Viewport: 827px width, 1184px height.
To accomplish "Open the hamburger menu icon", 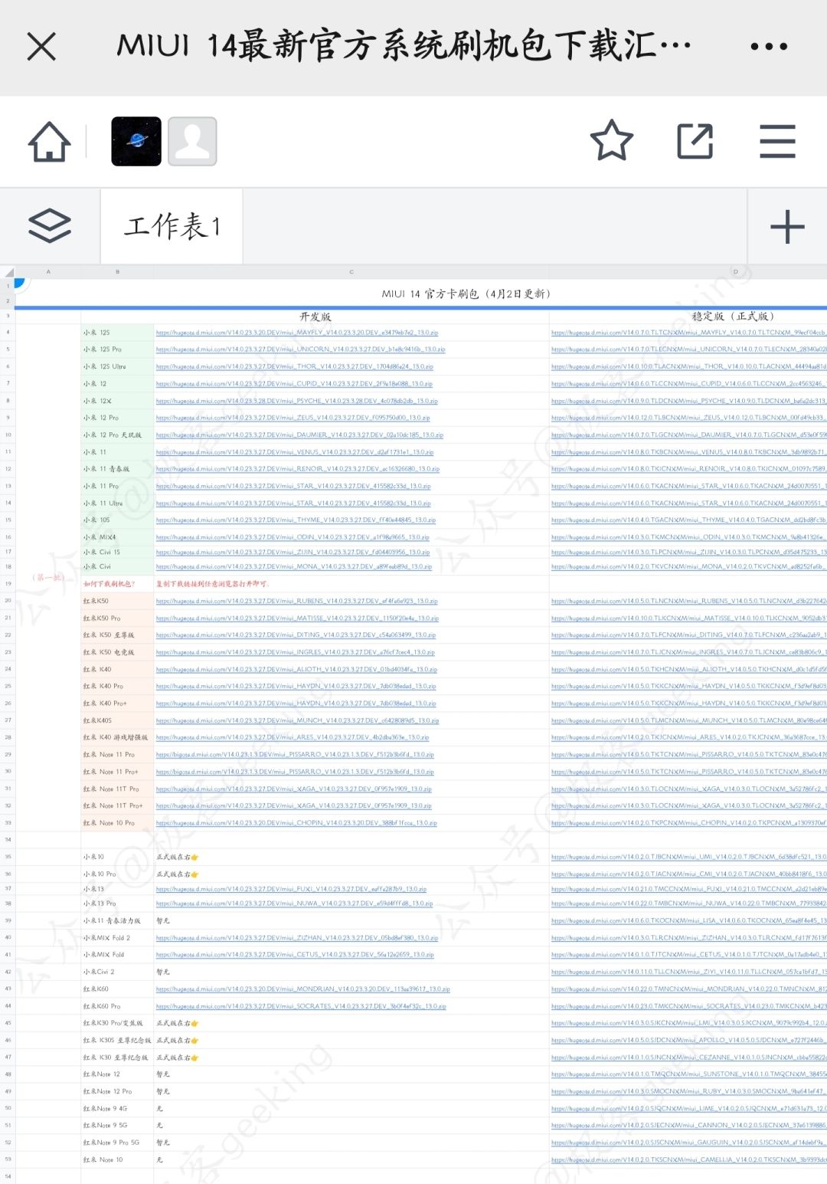I will click(777, 142).
